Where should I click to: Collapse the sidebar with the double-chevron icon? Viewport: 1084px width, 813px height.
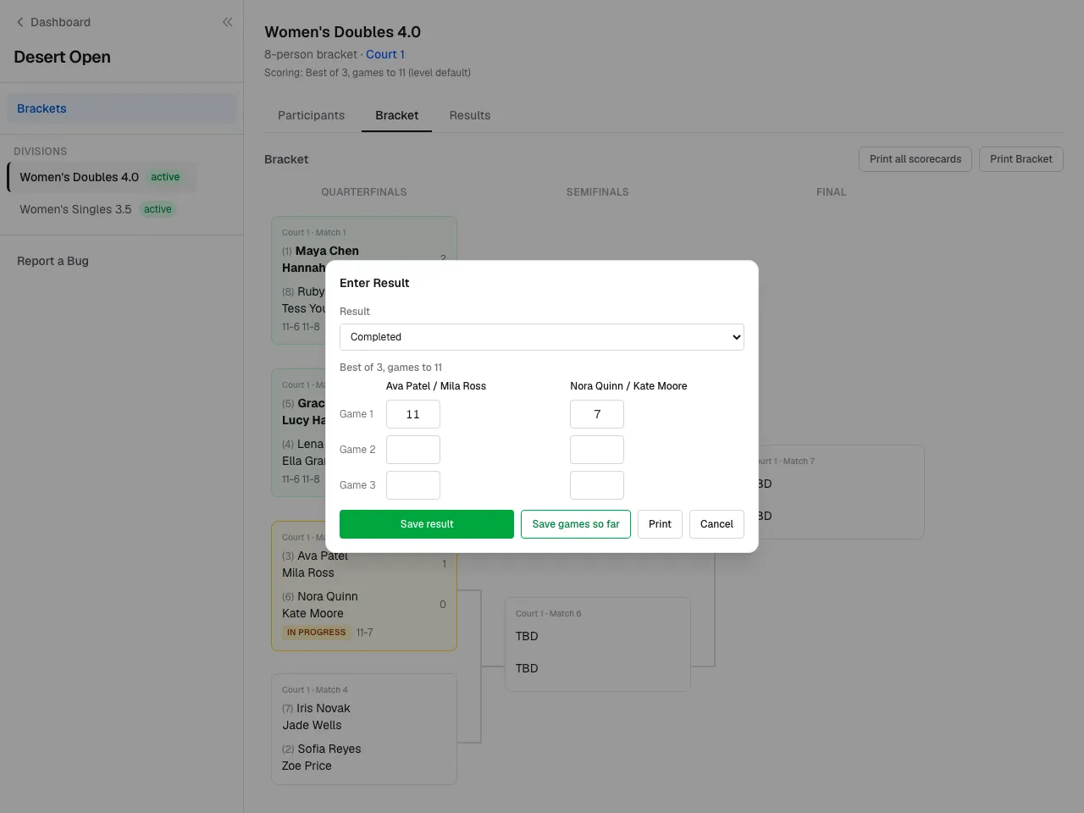click(x=227, y=22)
